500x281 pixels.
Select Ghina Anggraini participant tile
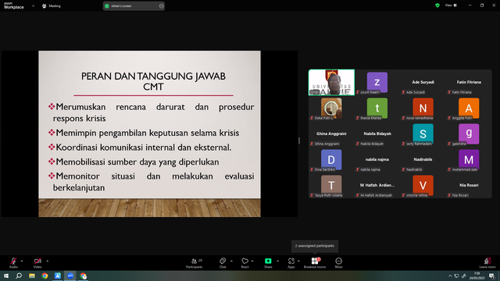coord(331,133)
